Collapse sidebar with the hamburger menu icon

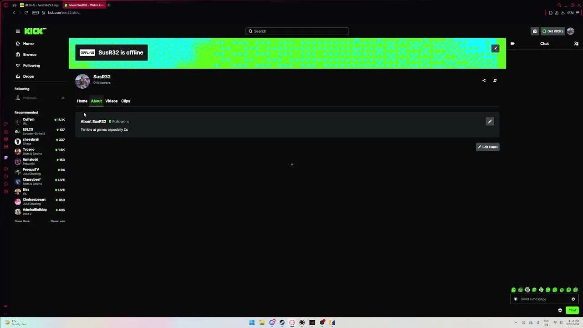tap(18, 31)
